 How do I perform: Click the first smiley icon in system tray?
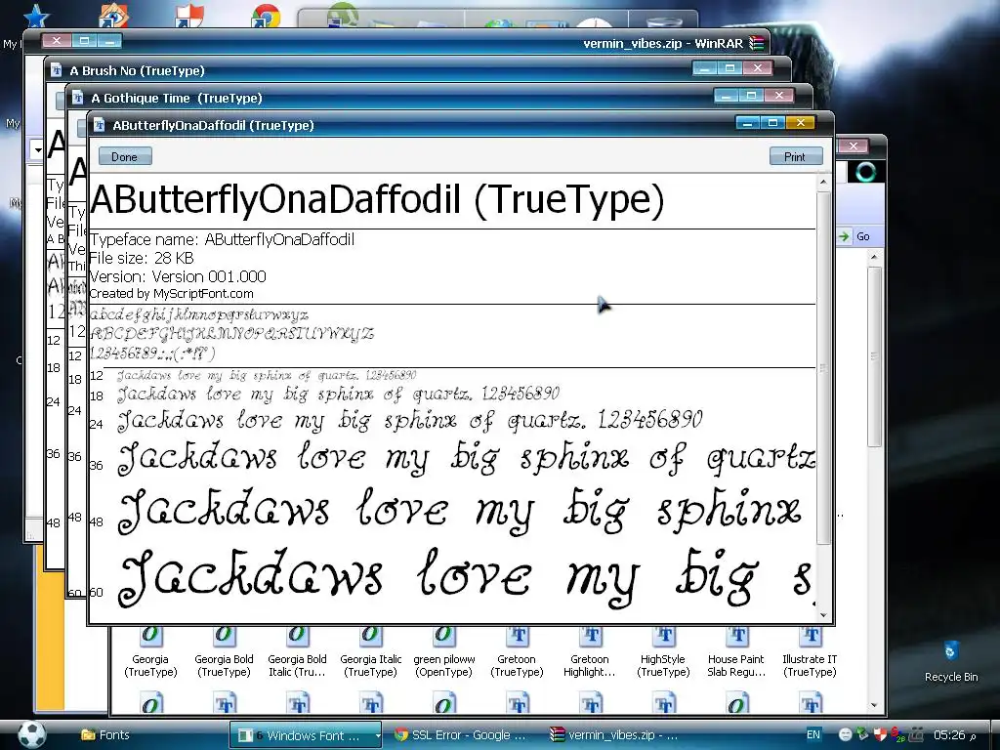point(845,734)
